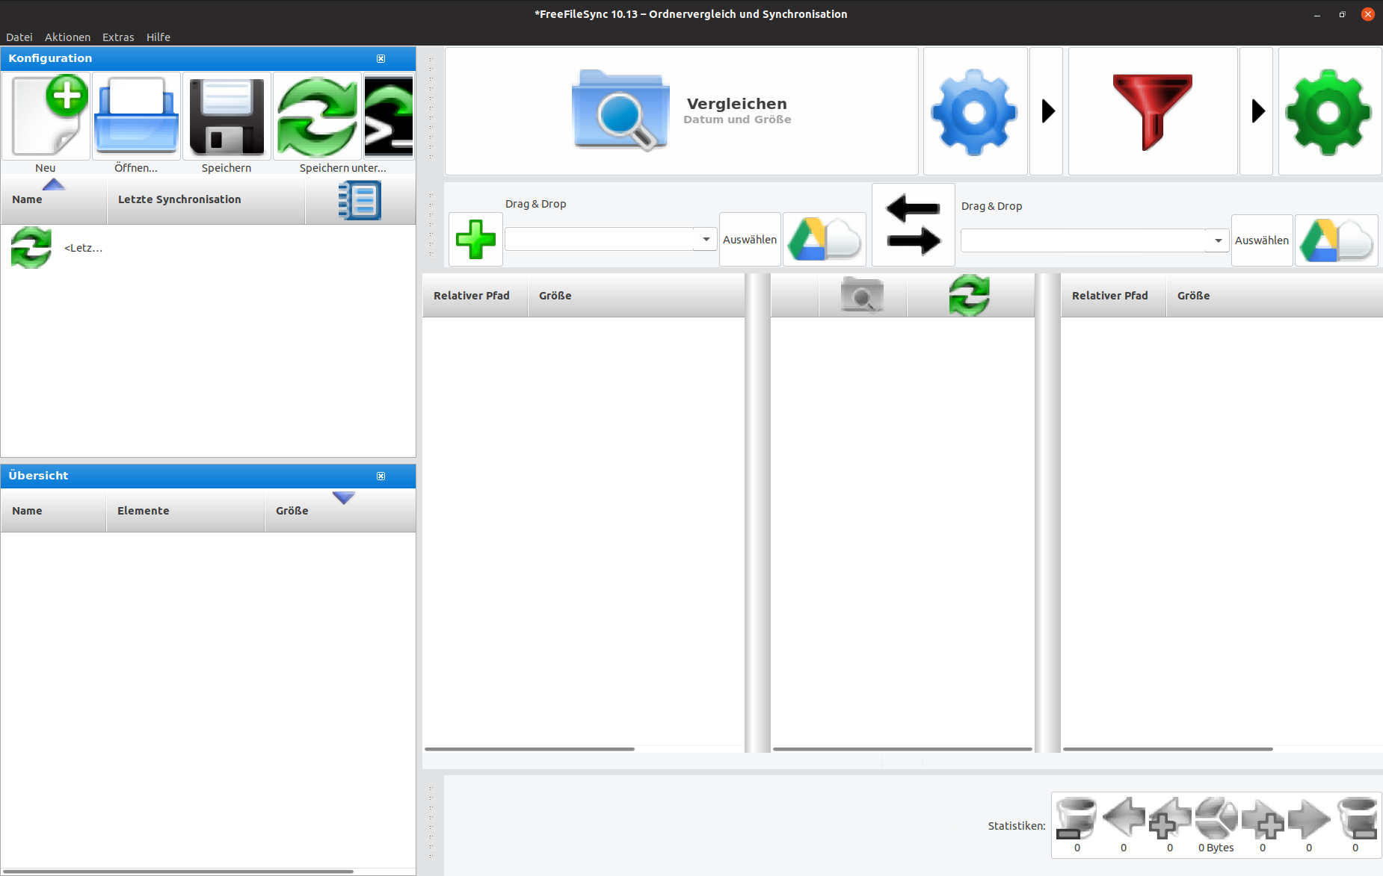Click the left Auswählen folder button

point(750,239)
